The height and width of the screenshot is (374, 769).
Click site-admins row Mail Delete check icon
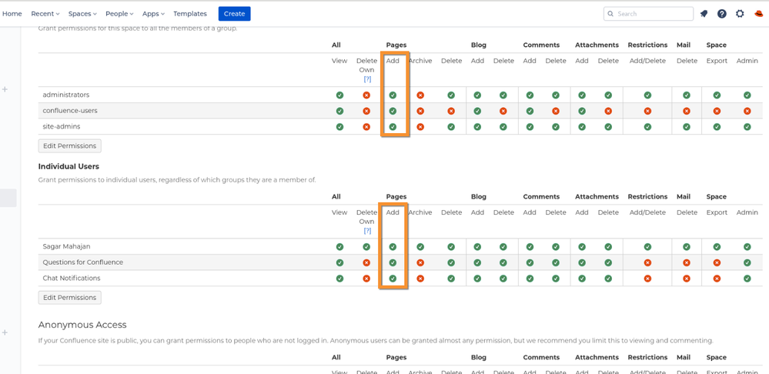tap(687, 127)
